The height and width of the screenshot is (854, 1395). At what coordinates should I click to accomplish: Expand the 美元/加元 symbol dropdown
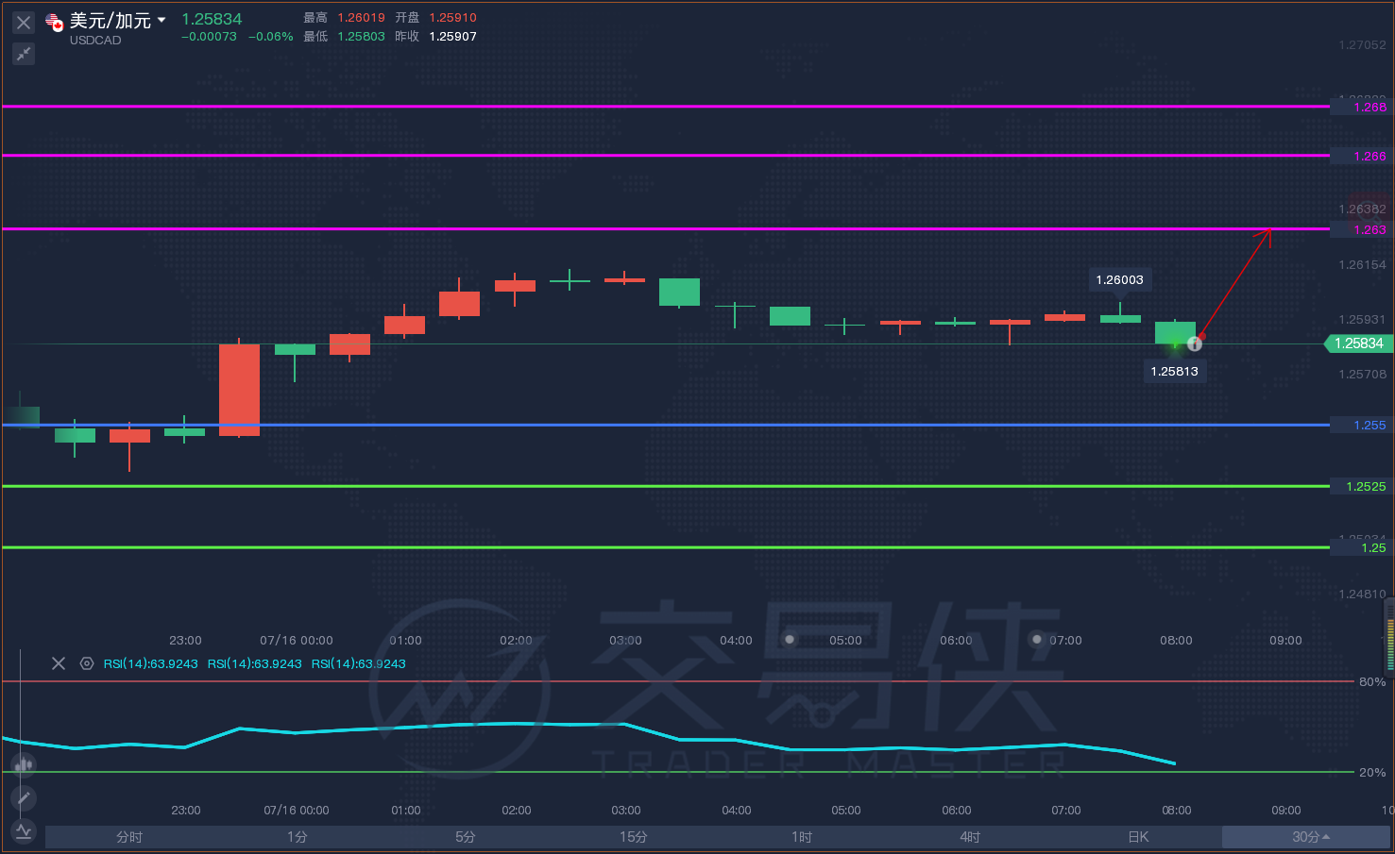(x=162, y=20)
